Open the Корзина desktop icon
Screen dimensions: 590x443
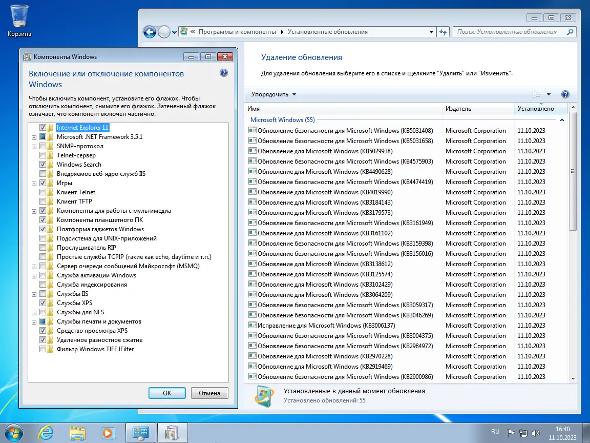tap(19, 15)
